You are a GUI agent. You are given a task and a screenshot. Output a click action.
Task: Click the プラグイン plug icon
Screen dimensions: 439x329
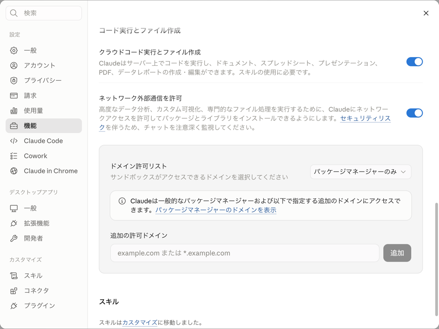click(14, 306)
